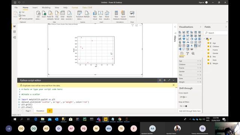Uncheck the Fname field checkbox

pyautogui.click(x=208, y=50)
